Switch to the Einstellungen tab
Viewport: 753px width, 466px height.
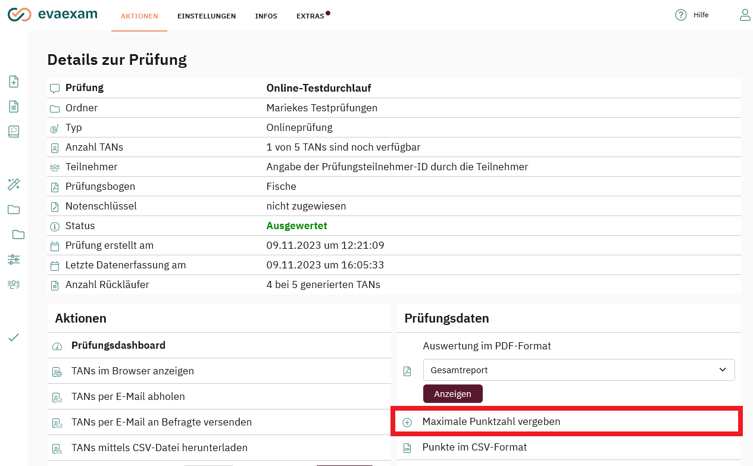207,16
